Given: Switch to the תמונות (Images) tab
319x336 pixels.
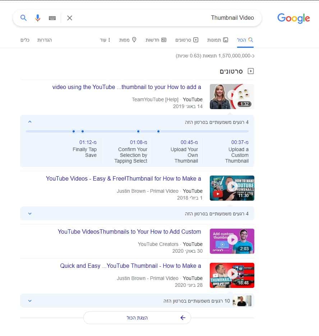Looking at the screenshot, I should coord(217,40).
